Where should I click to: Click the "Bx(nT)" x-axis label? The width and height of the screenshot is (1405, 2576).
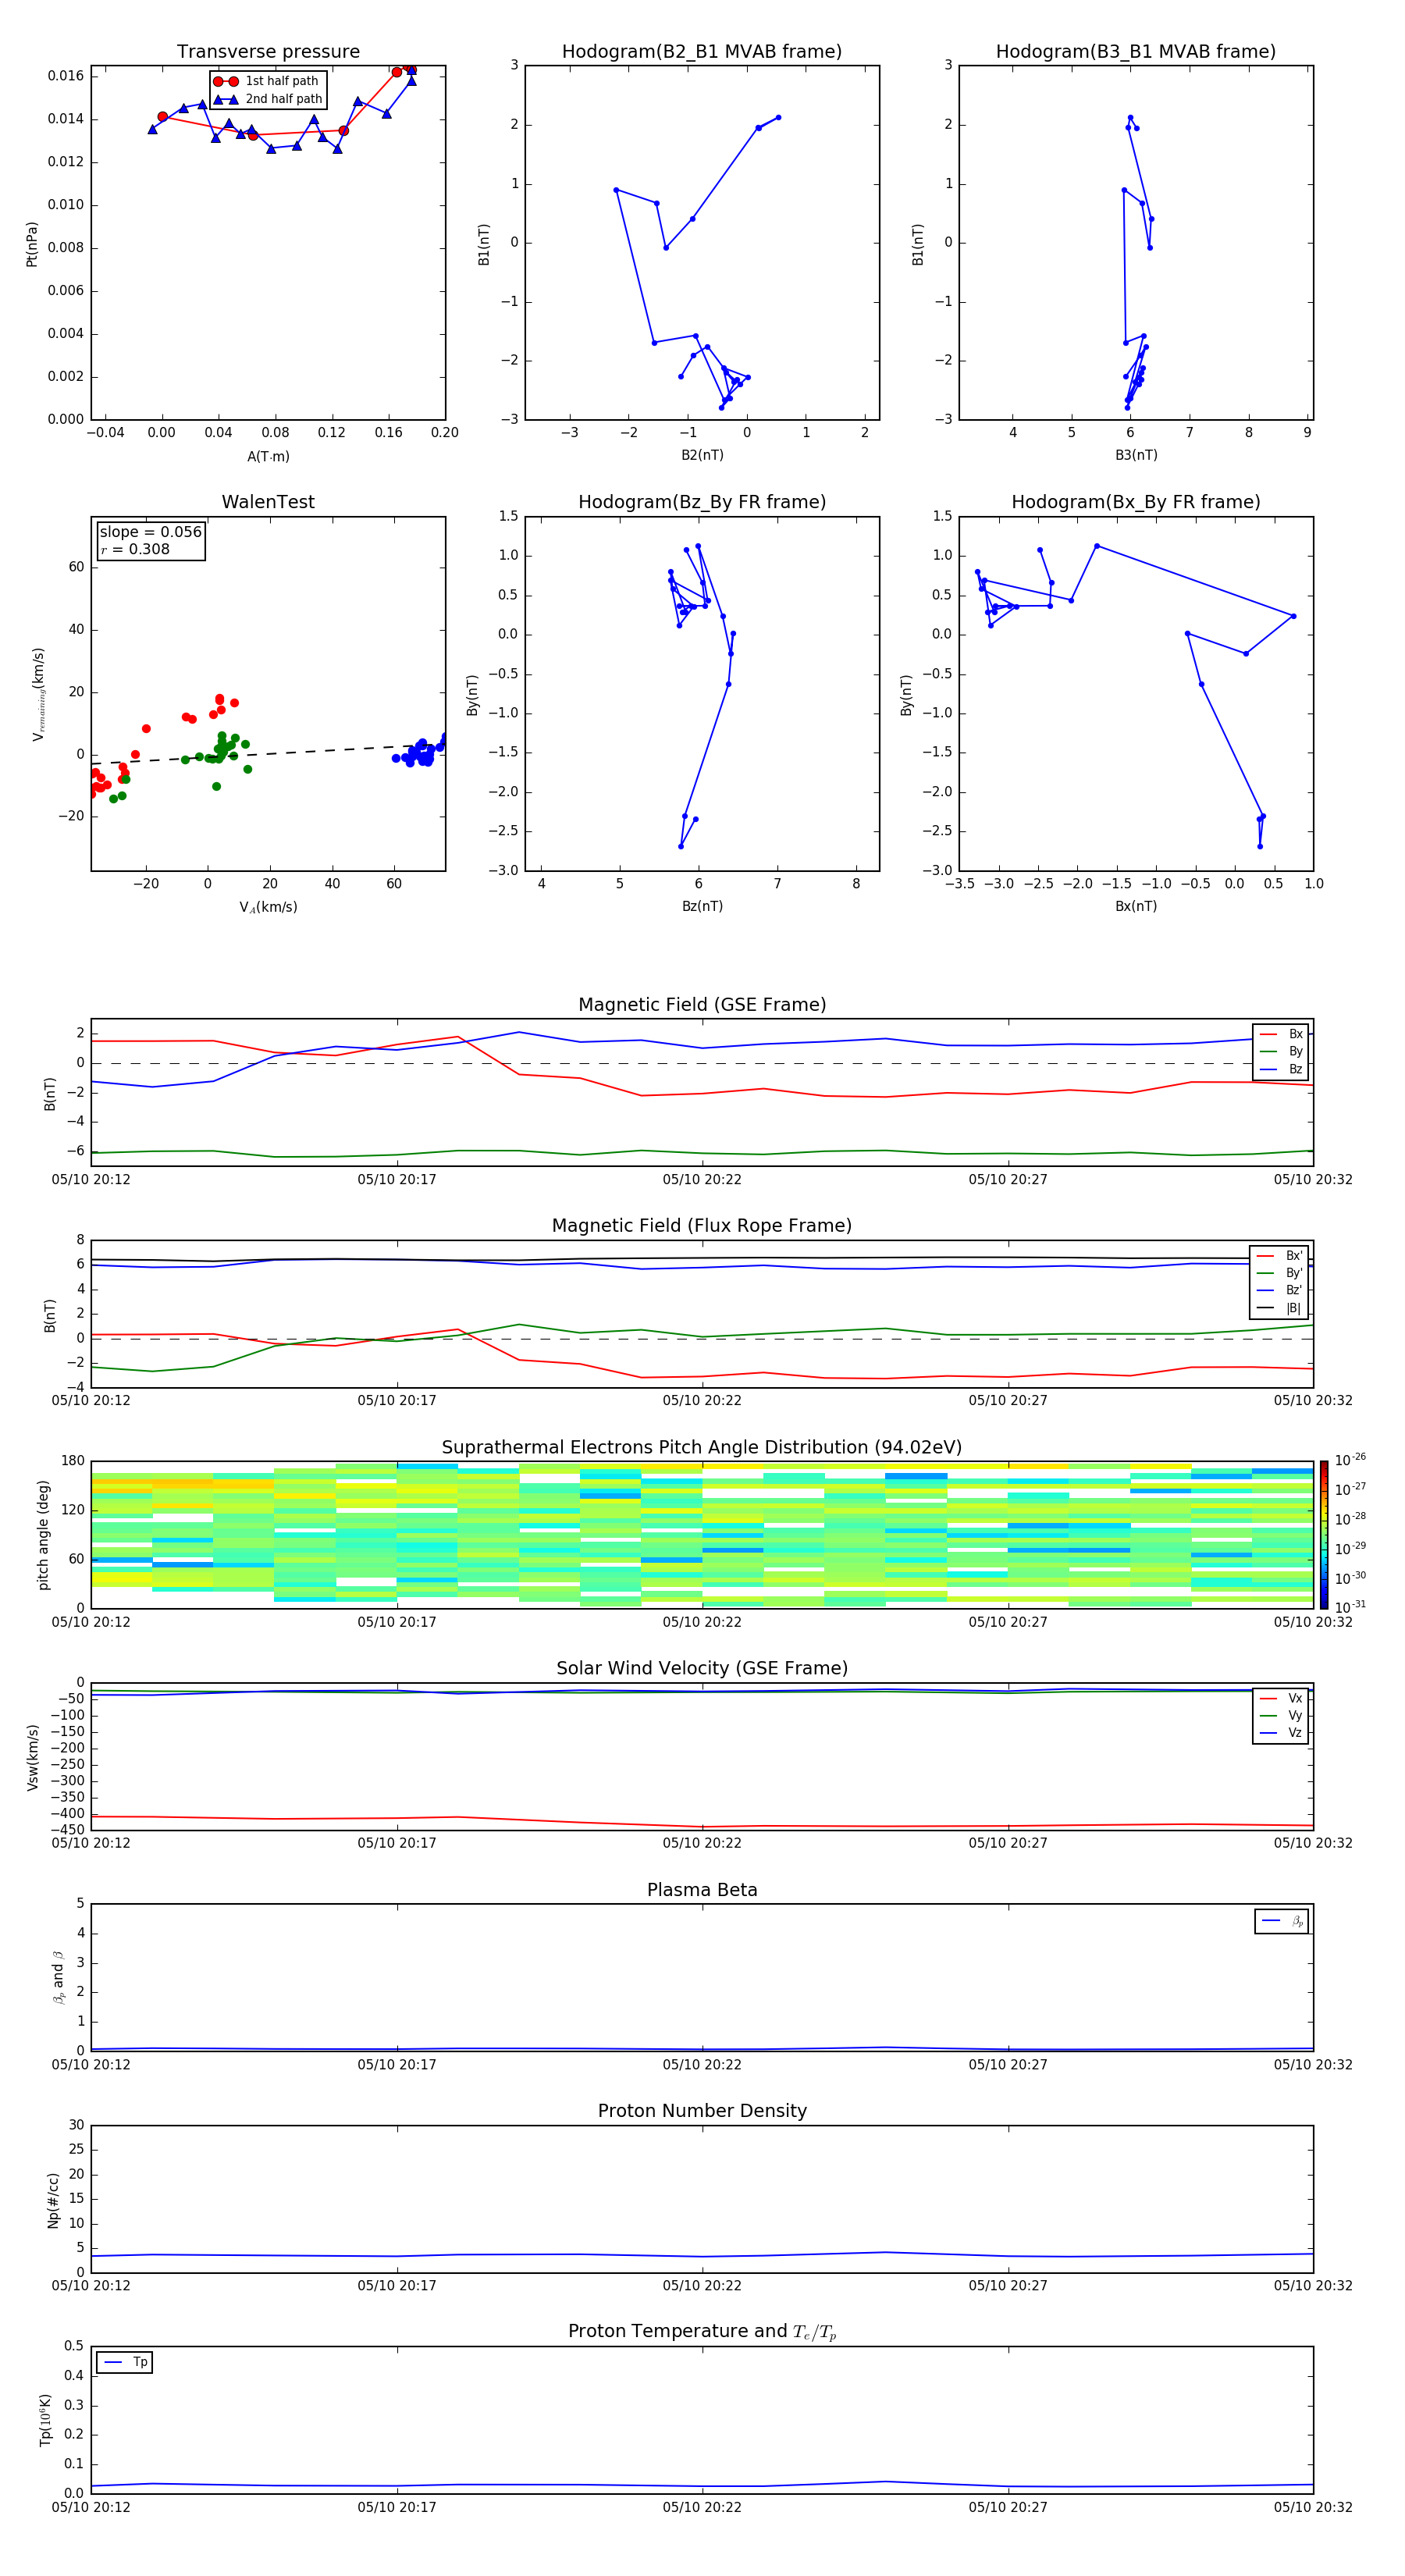click(1136, 906)
